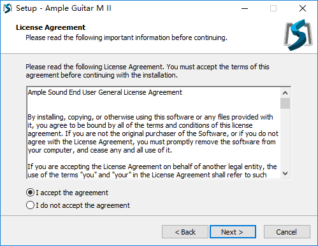This screenshot has width=318, height=246.
Task: Click the license text scrollbar up arrow
Action: coord(285,93)
